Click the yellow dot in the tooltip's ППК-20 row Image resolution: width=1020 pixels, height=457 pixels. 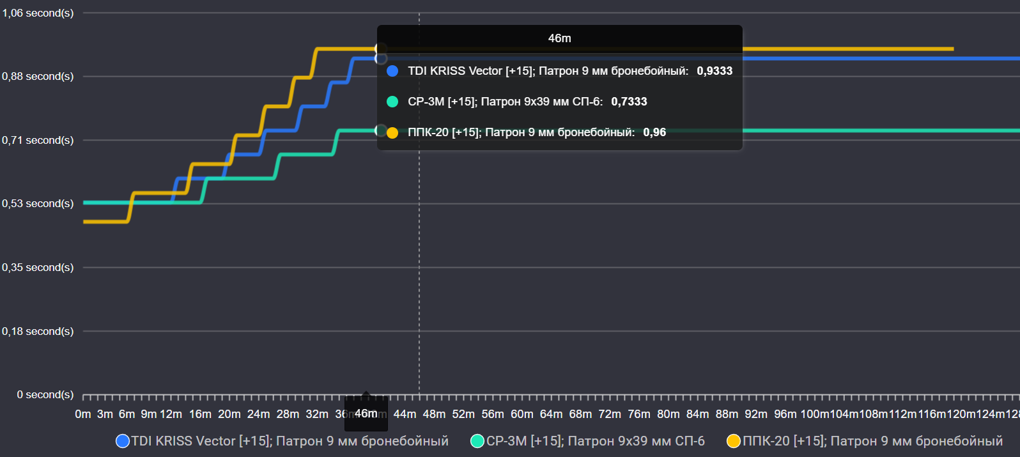click(392, 132)
